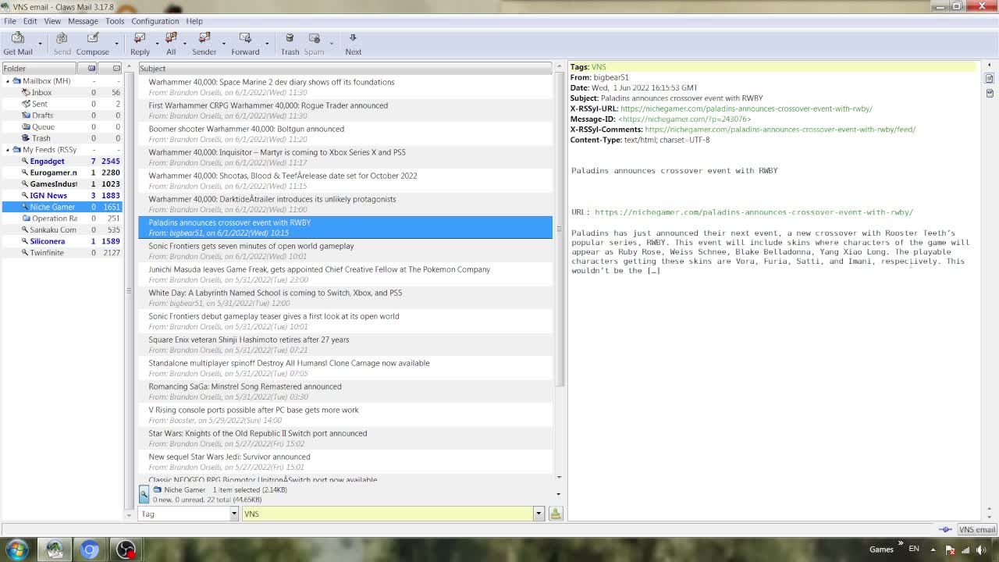Select 'Romancing SaGa: Minstrel Song Remastered announced' message
Viewport: 999px width, 562px height.
click(x=345, y=391)
